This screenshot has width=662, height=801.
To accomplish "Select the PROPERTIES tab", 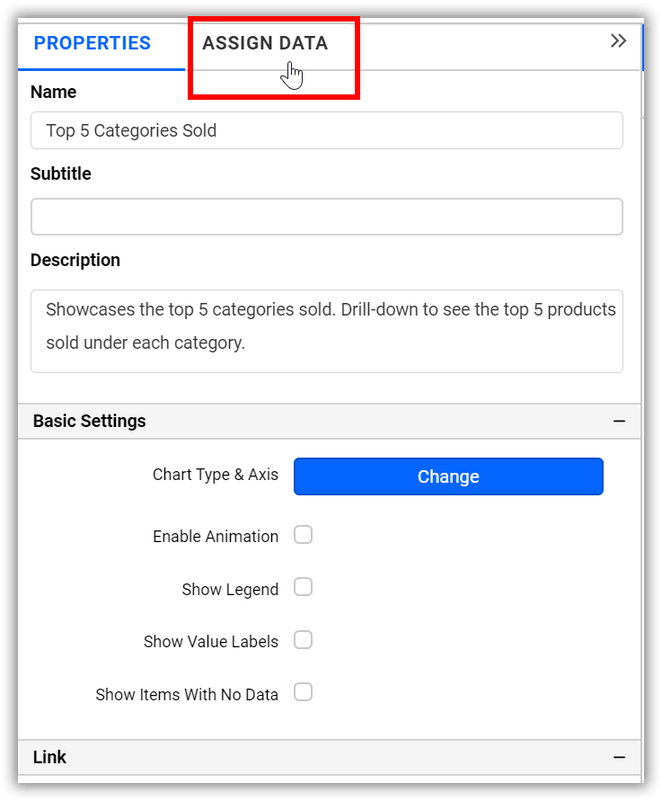I will (92, 42).
